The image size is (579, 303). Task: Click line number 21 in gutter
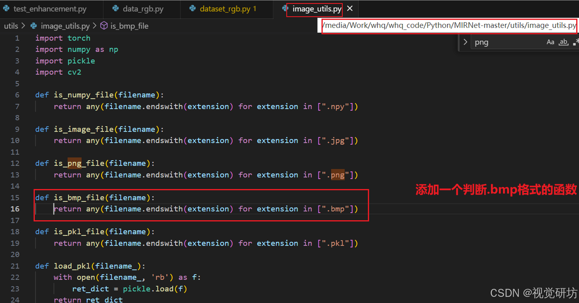point(15,266)
